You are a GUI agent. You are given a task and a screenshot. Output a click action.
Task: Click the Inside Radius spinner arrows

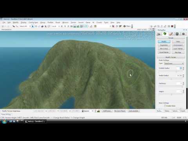coord(183,76)
